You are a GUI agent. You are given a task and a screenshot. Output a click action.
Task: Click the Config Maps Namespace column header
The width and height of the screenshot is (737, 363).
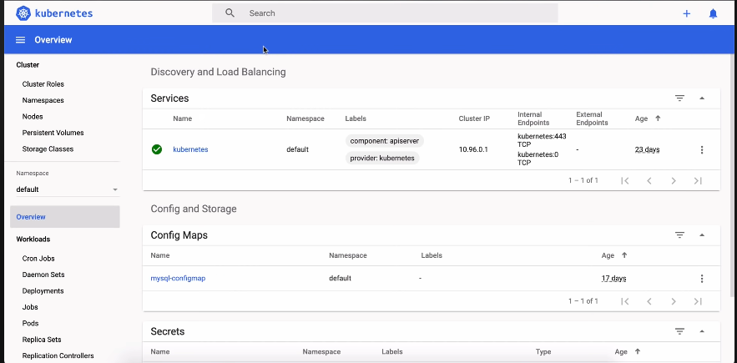pyautogui.click(x=348, y=255)
